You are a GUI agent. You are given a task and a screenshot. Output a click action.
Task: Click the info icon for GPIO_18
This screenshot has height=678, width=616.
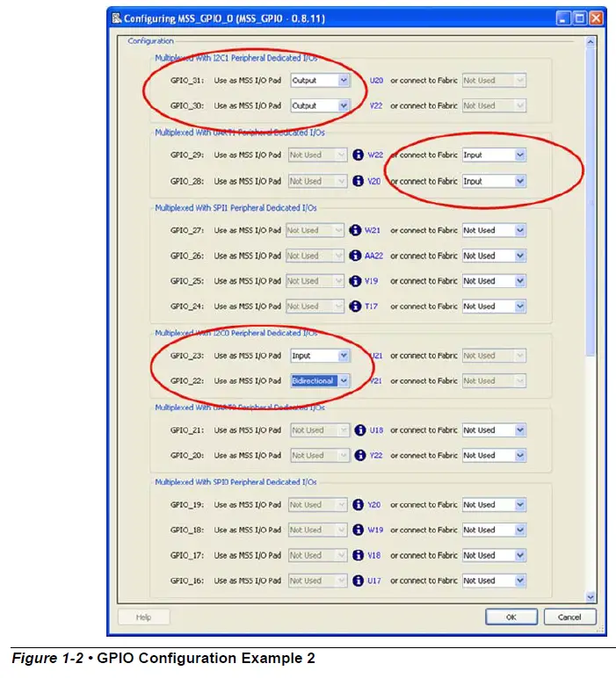(358, 530)
